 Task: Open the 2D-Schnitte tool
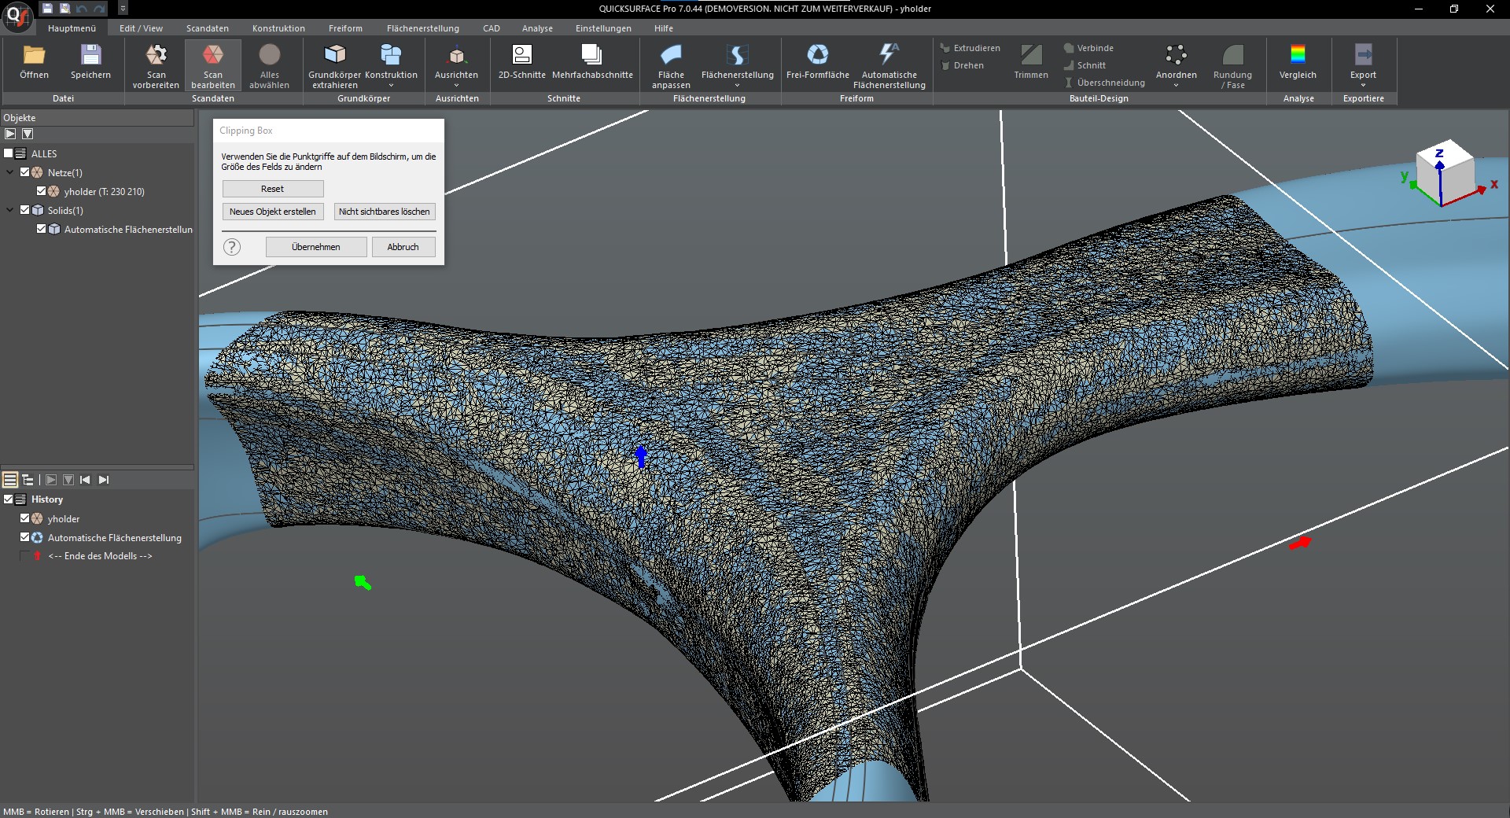(x=521, y=55)
